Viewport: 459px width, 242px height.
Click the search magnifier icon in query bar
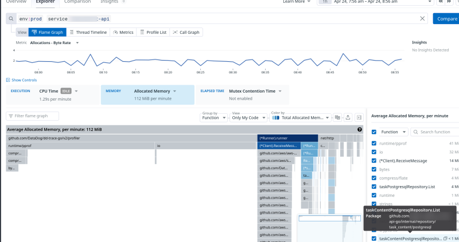coord(11,19)
